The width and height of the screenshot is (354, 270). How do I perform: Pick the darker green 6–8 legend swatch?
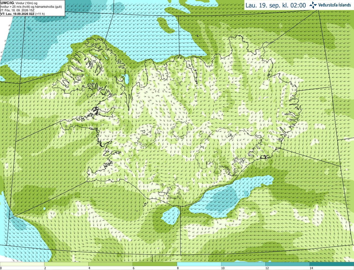(x=155, y=264)
